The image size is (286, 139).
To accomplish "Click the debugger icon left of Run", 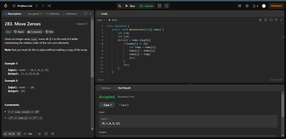I will 119,6.
